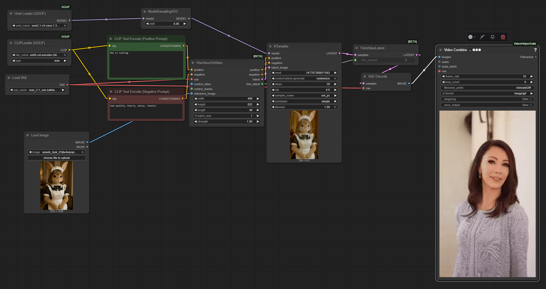Collapse the CLIPLoader (GGUF) node dot
This screenshot has height=289, width=546.
tap(11, 43)
